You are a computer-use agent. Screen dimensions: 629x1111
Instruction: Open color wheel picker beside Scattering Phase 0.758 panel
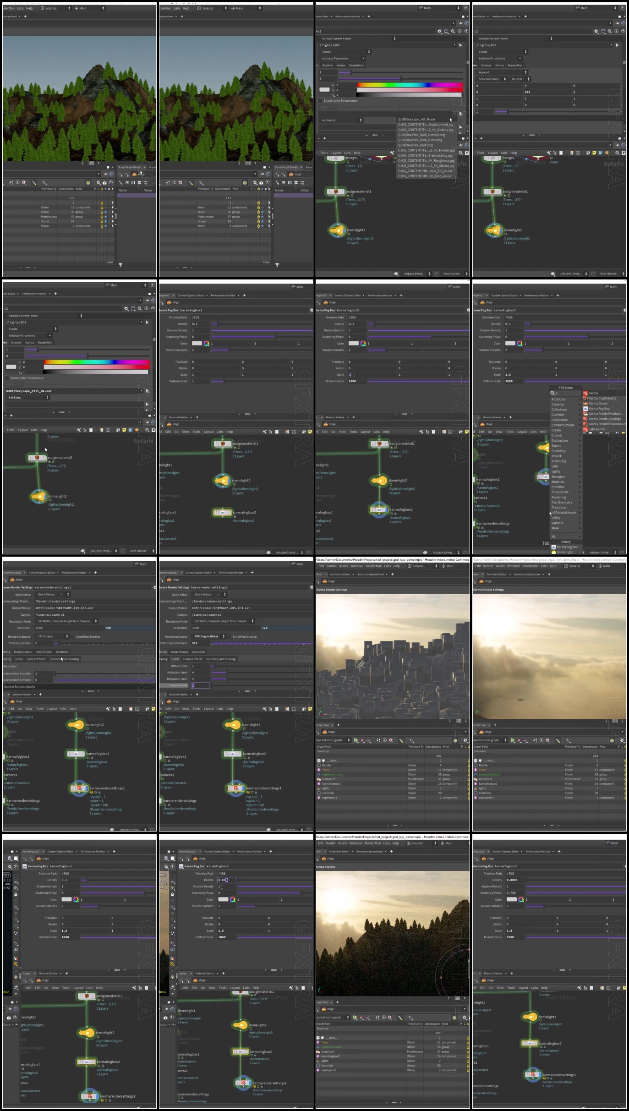520,899
